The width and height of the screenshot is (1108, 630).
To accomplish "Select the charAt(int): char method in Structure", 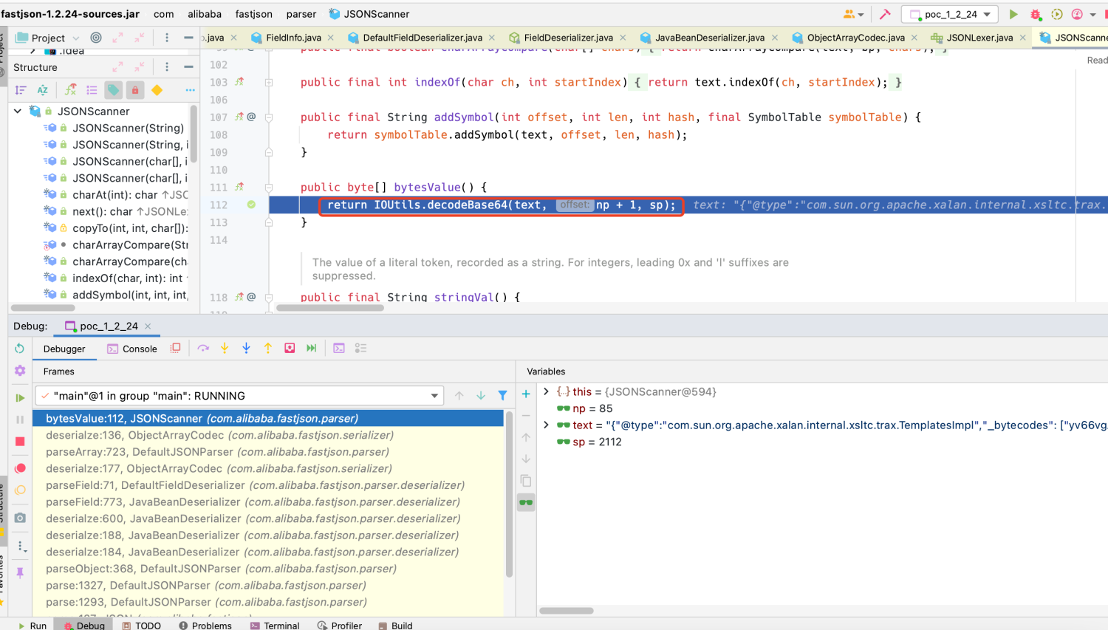I will [x=114, y=195].
